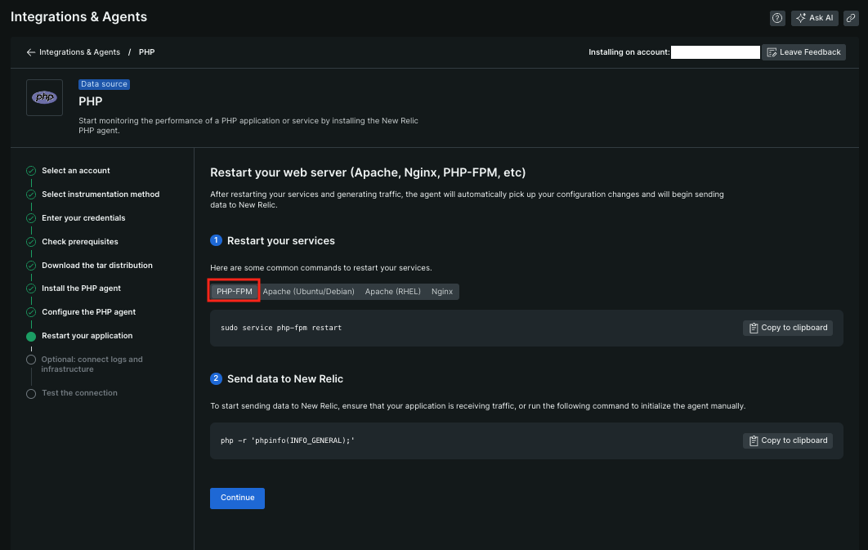Open Optional: connect logs and infrastructure step

coord(92,364)
